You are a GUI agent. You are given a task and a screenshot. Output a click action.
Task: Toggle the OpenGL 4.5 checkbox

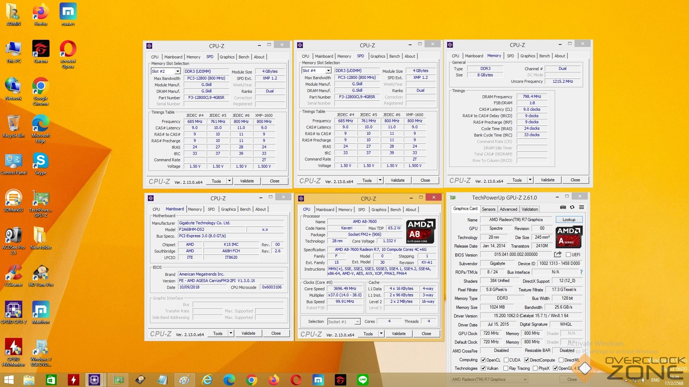(555, 368)
